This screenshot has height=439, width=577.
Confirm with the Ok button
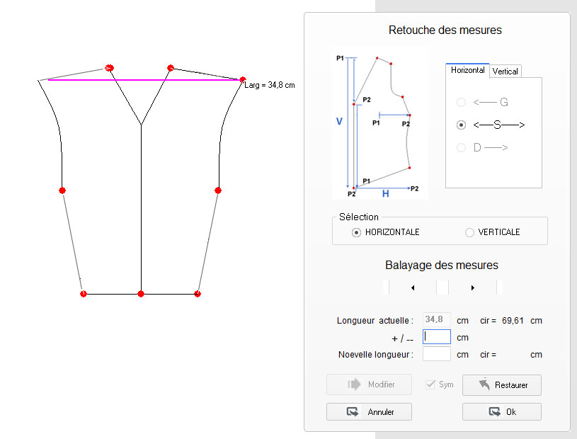click(x=501, y=411)
